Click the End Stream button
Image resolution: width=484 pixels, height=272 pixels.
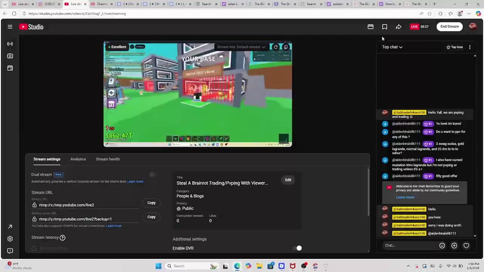[x=450, y=26]
